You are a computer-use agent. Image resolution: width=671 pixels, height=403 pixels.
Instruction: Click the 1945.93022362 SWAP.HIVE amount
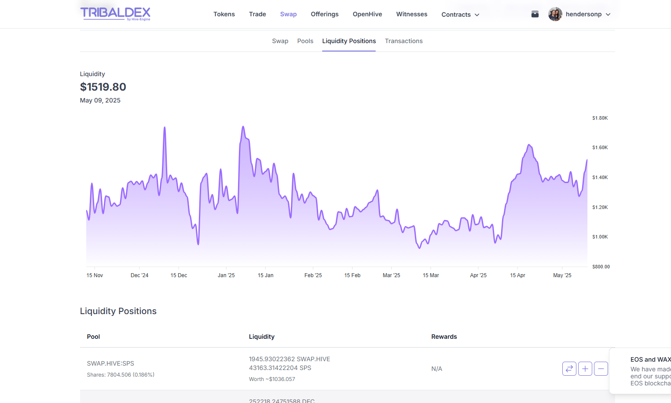(290, 359)
